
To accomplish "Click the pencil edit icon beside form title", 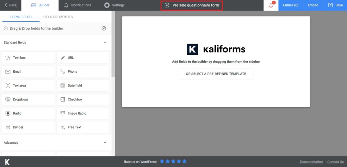I will [167, 5].
